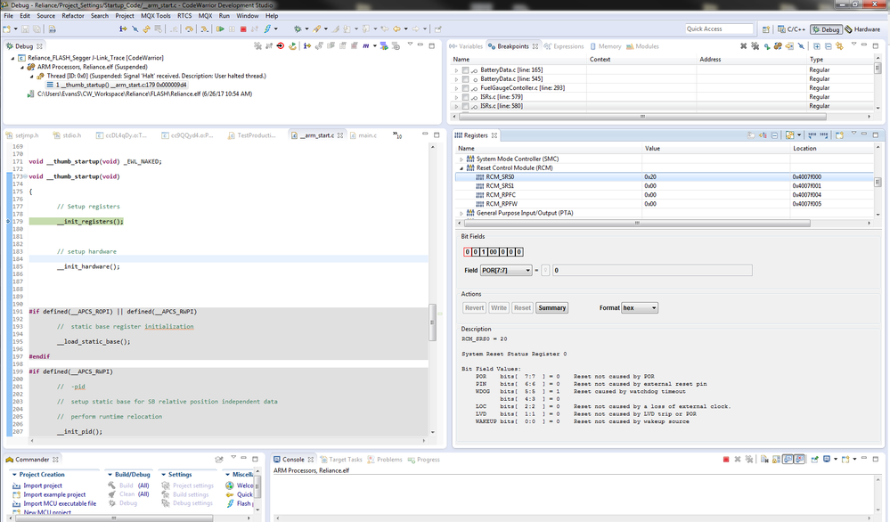Click the Import example project link

pos(54,494)
